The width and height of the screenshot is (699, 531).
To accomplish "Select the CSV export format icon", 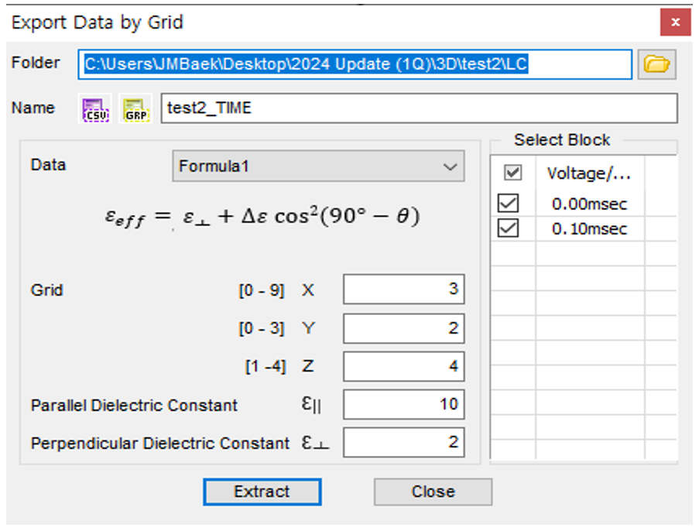I will pyautogui.click(x=97, y=109).
